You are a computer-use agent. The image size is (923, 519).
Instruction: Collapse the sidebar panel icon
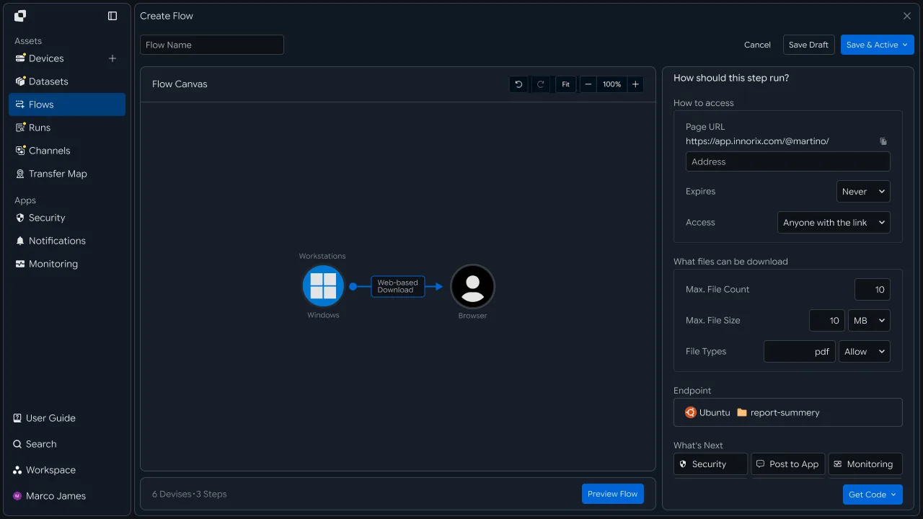112,16
